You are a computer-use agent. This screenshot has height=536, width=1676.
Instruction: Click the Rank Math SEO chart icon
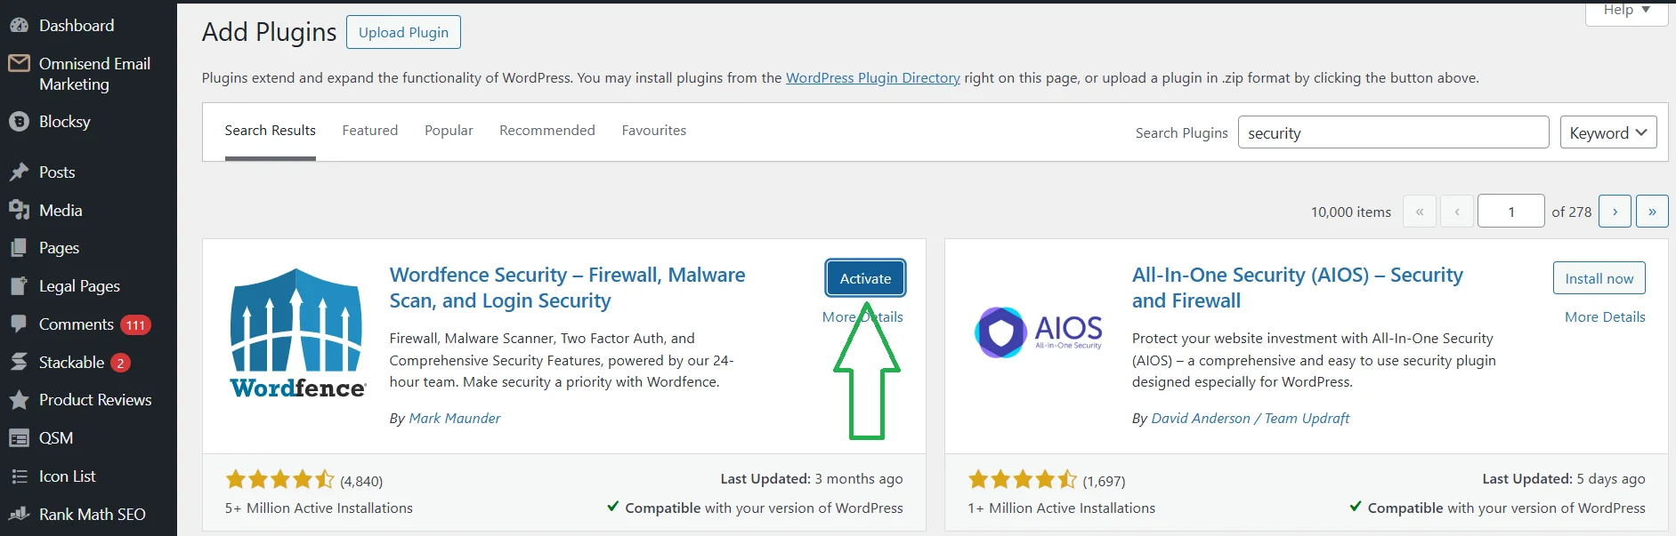19,515
